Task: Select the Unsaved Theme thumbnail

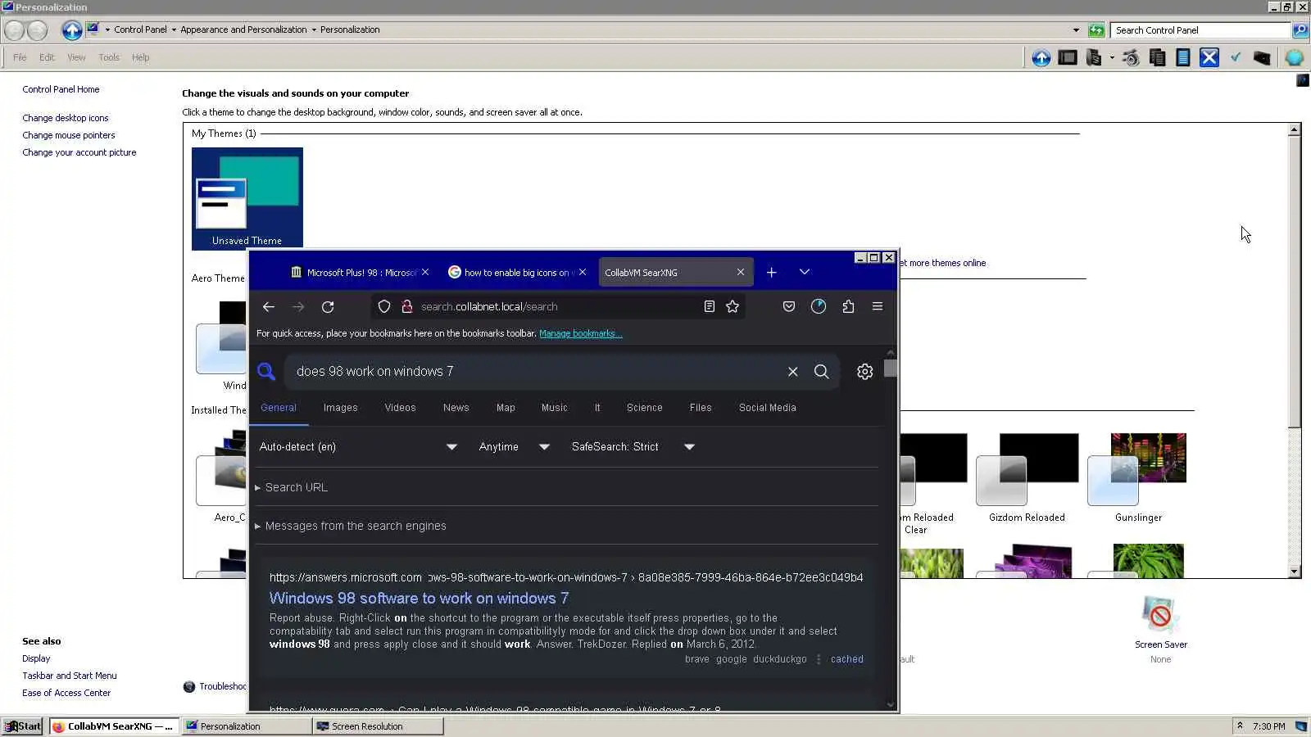Action: (247, 198)
